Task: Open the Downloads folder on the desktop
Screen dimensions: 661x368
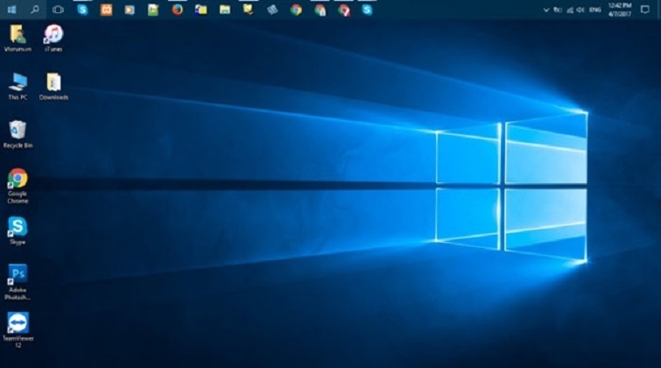Action: (53, 82)
